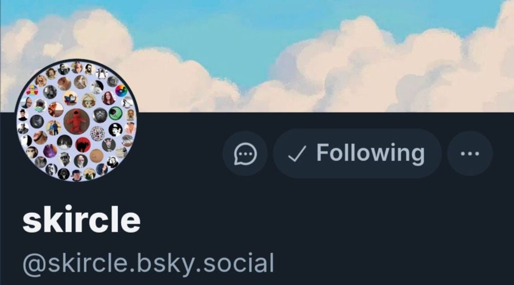The height and width of the screenshot is (285, 514).
Task: Click the plain tan moon-like circle
Action: 97,156
